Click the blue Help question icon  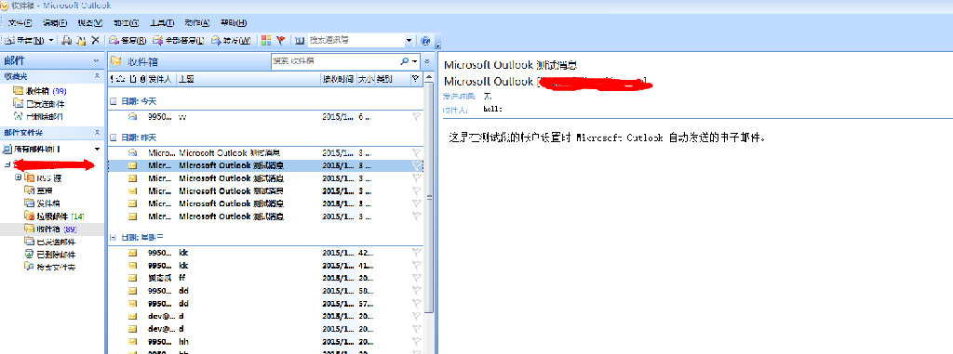[425, 41]
